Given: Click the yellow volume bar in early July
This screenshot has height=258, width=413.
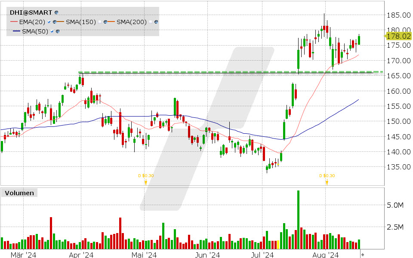Looking at the screenshot, I should click(x=278, y=245).
